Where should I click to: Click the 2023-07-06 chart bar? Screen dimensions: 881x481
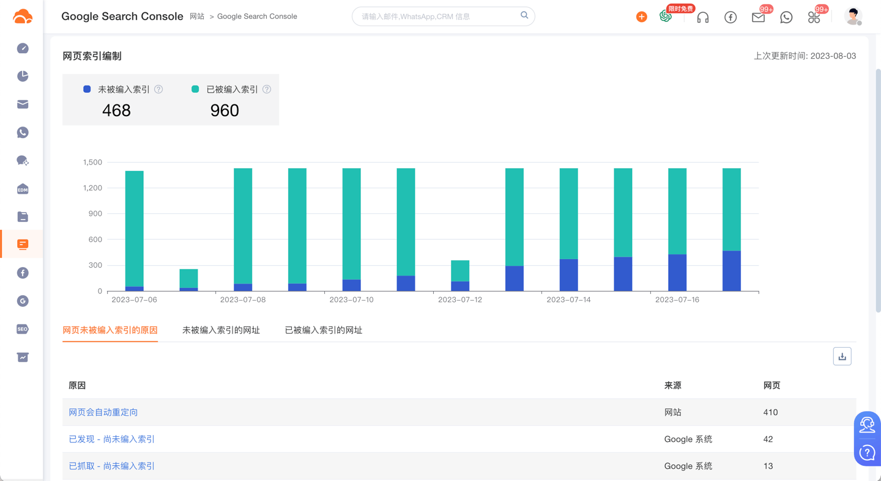click(x=135, y=231)
